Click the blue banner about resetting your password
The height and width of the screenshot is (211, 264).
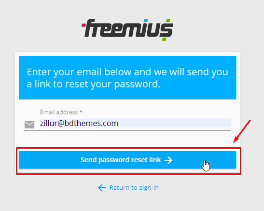pos(127,78)
